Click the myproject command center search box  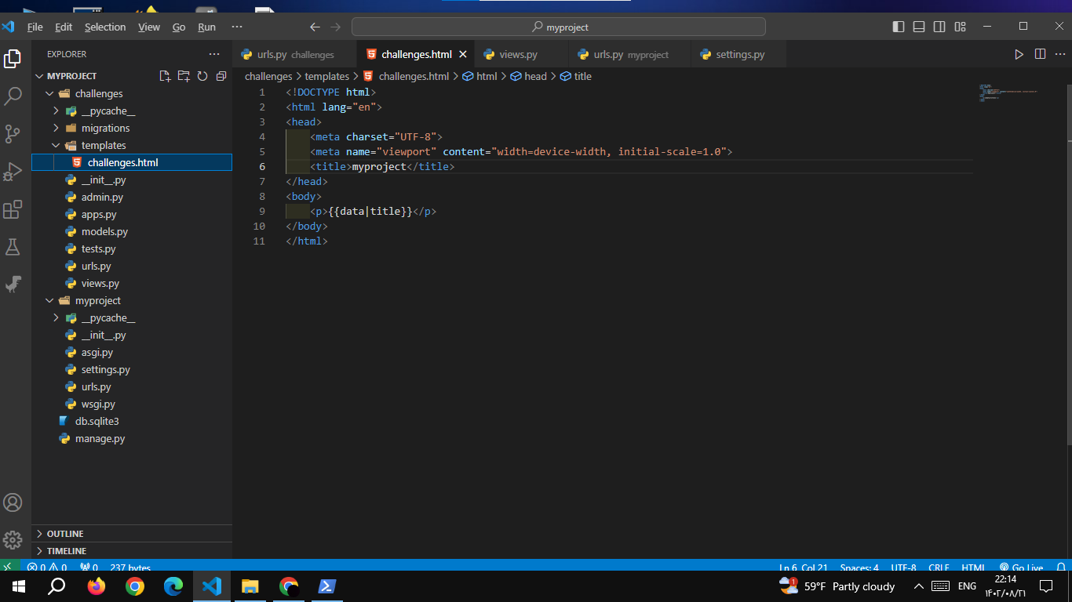click(x=559, y=27)
